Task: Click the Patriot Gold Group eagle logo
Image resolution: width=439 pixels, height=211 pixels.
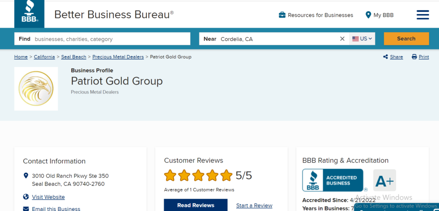Action: click(x=36, y=88)
